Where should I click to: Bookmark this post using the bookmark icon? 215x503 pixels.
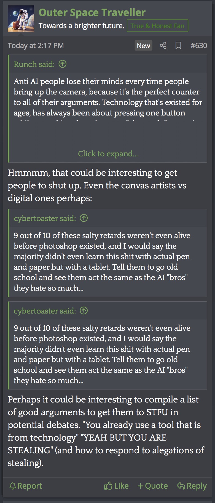point(178,46)
